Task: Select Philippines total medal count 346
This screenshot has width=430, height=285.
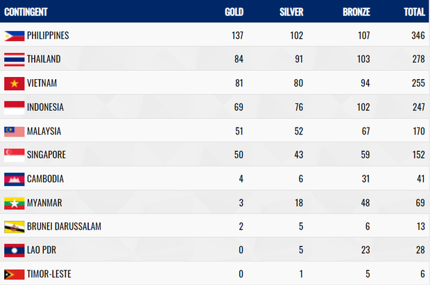Action: point(418,35)
